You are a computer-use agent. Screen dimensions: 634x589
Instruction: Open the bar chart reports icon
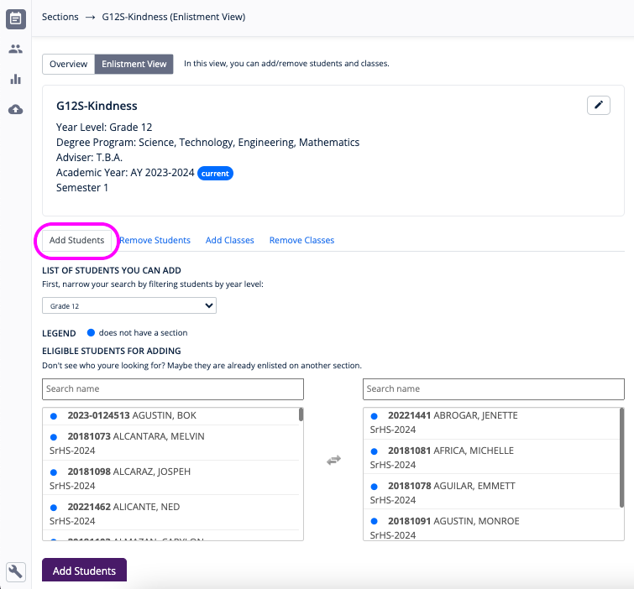tap(15, 79)
